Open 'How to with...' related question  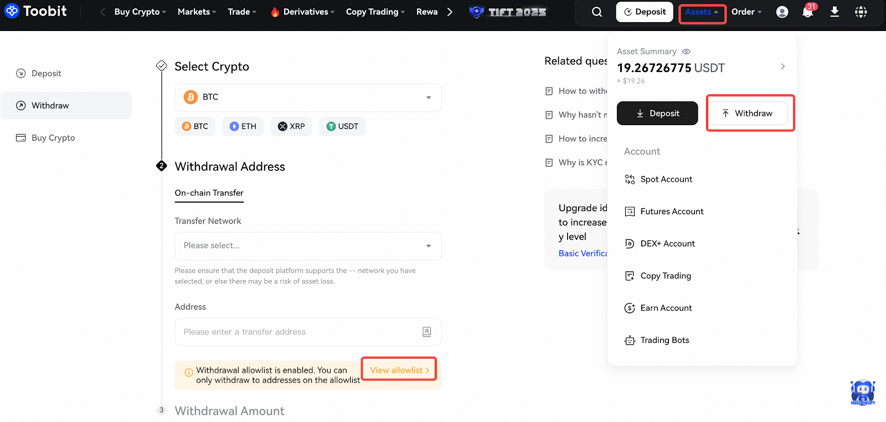click(576, 91)
